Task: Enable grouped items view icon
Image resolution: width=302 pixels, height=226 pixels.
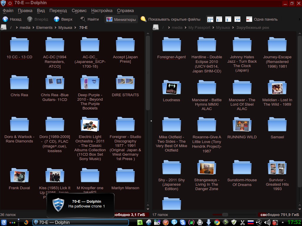Action: tap(237, 19)
